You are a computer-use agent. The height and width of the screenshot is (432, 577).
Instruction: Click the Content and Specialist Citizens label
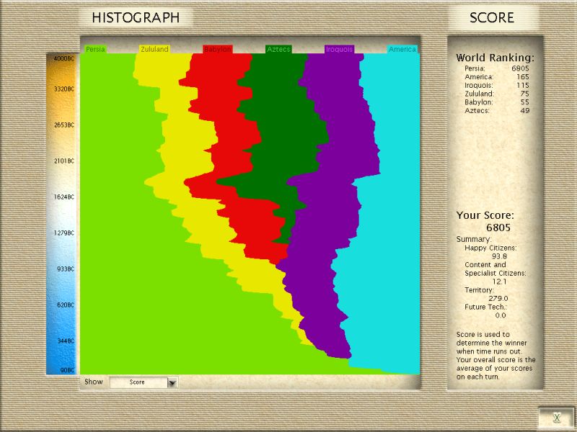tap(495, 269)
